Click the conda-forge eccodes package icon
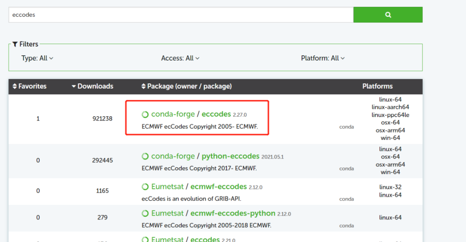The width and height of the screenshot is (466, 242). 145,115
